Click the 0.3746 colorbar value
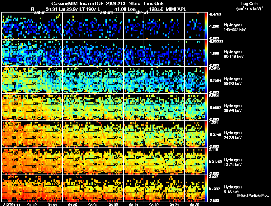The width and height of the screenshot is (271, 206). click(215, 135)
